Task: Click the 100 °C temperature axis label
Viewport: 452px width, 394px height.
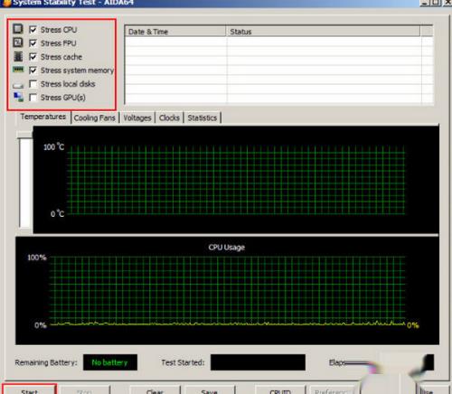Action: click(53, 147)
